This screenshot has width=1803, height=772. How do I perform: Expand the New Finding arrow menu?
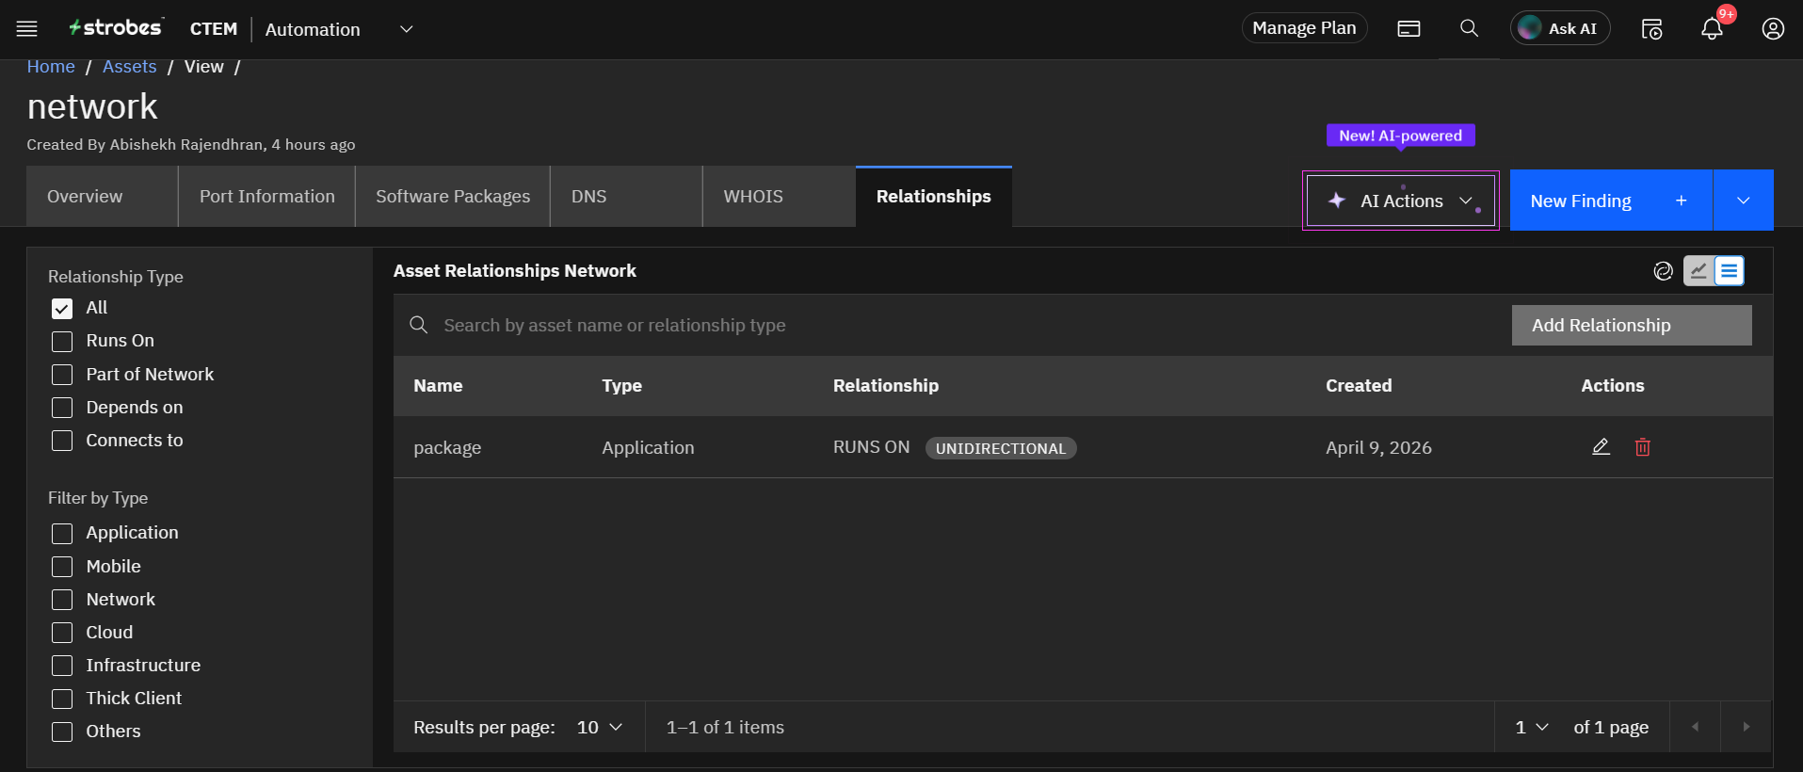[x=1743, y=201]
